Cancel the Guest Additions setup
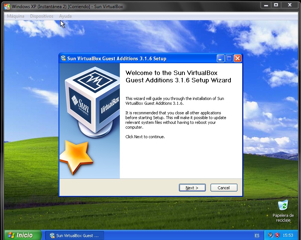301x240 pixels. [x=224, y=187]
